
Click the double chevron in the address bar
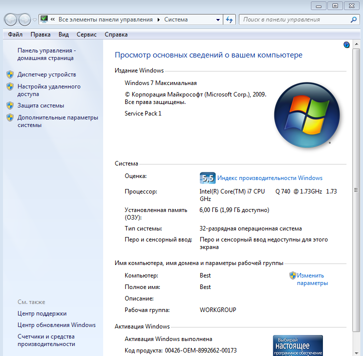coord(53,19)
